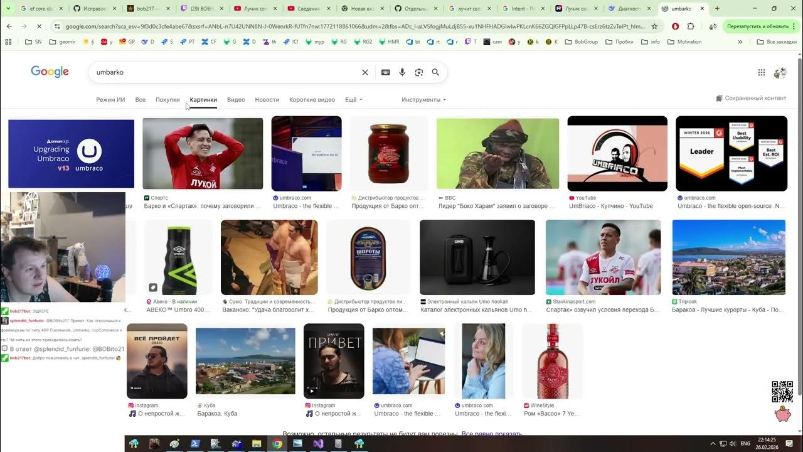
Task: Expand the 'Ещё' search filter menu
Action: point(353,100)
